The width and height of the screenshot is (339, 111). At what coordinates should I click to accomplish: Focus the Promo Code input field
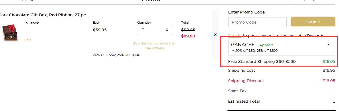click(x=257, y=22)
